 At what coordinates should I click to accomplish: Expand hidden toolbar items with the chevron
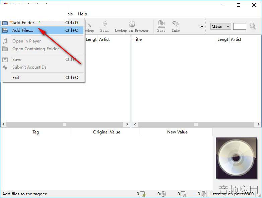(201, 26)
